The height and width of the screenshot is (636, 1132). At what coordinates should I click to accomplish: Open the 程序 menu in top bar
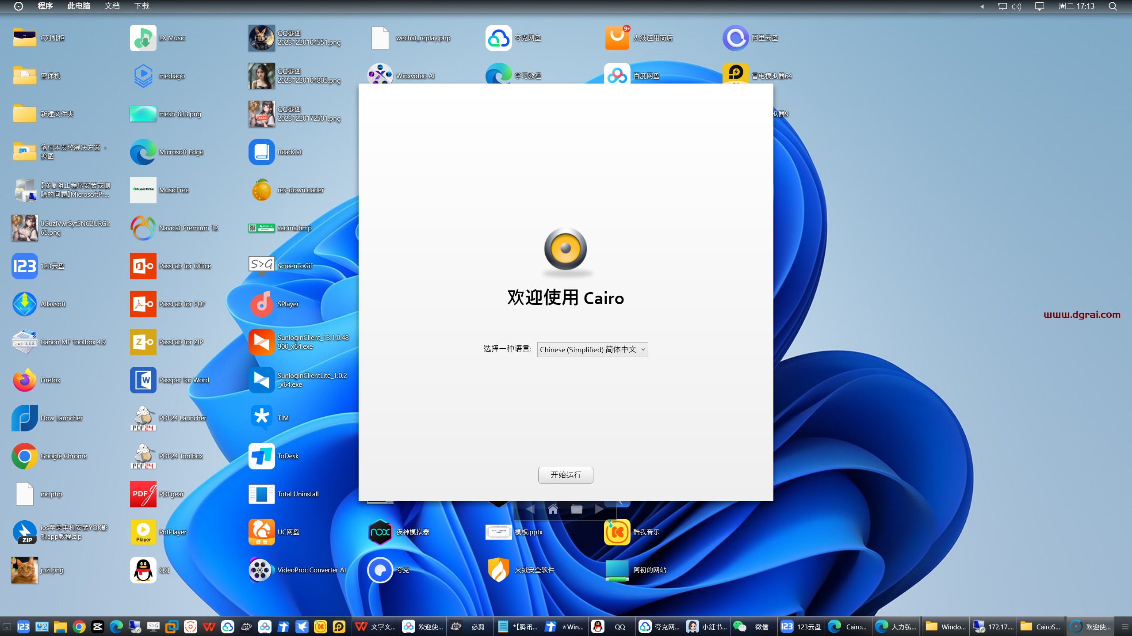tap(45, 6)
